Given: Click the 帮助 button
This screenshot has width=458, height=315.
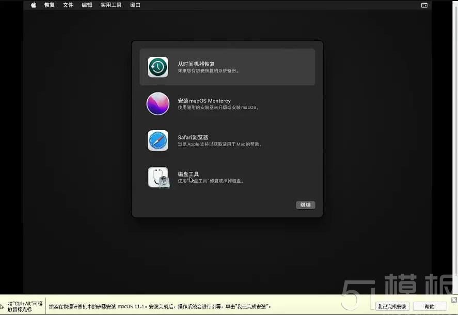Looking at the screenshot, I should click(x=430, y=306).
